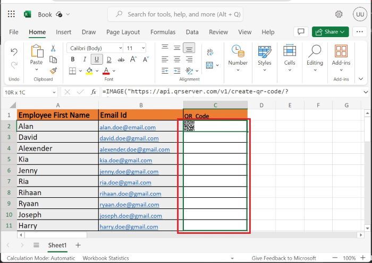
Task: Toggle Underline formatting
Action: pos(97,59)
